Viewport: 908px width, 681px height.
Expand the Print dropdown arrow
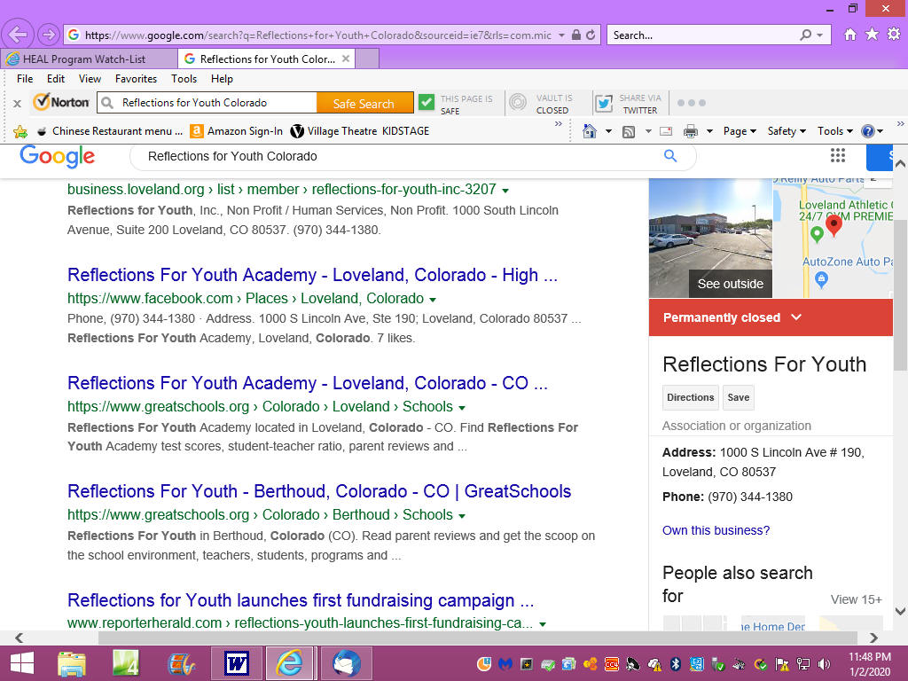coord(709,132)
